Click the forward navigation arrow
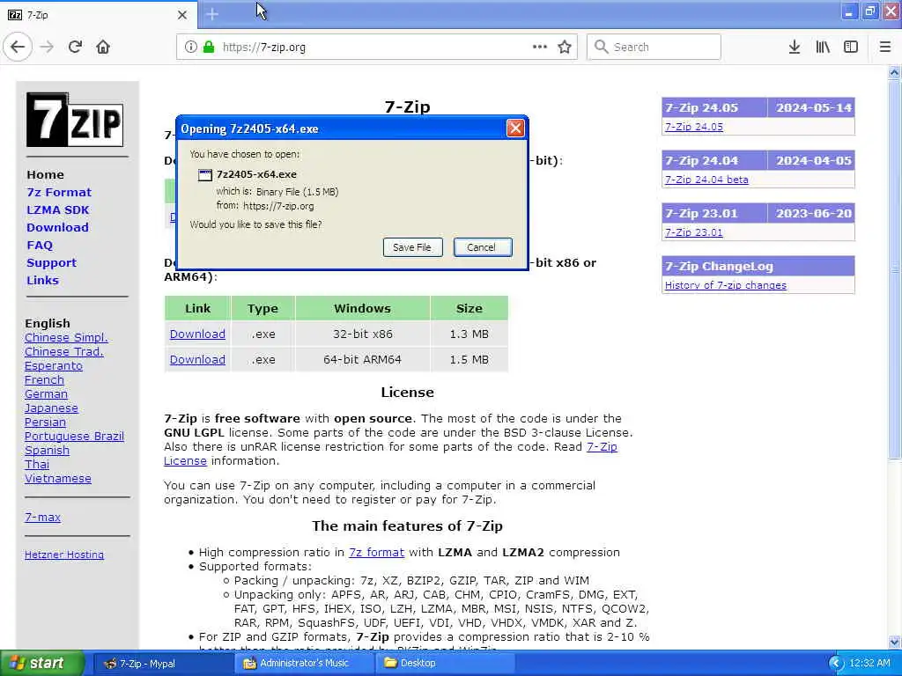Image resolution: width=902 pixels, height=676 pixels. point(47,48)
